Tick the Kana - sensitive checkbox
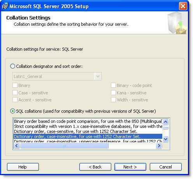 pos(113,93)
